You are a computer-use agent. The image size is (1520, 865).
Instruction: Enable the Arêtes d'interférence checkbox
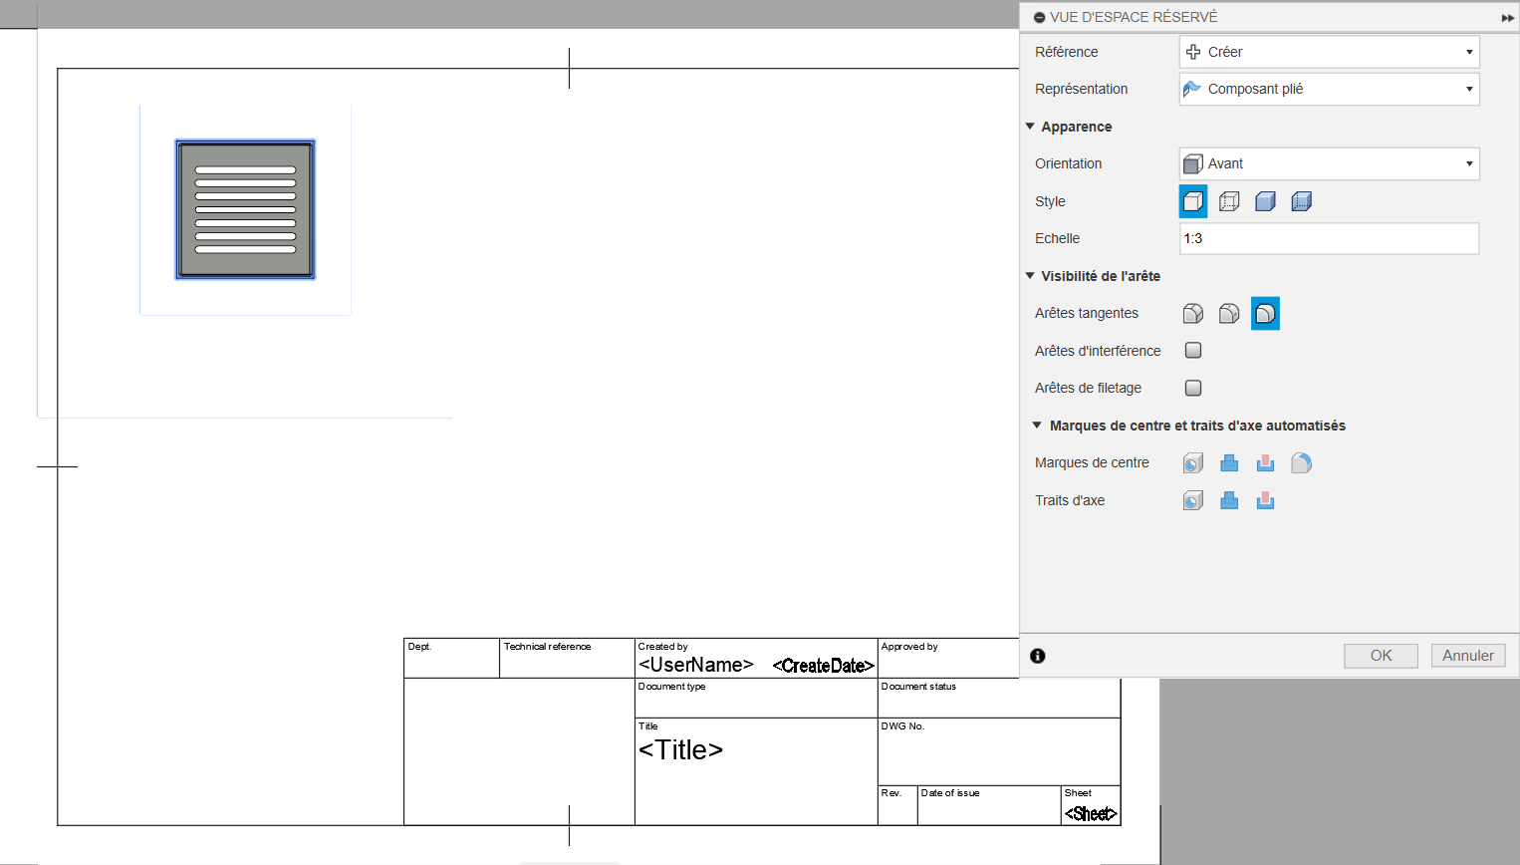(1193, 351)
